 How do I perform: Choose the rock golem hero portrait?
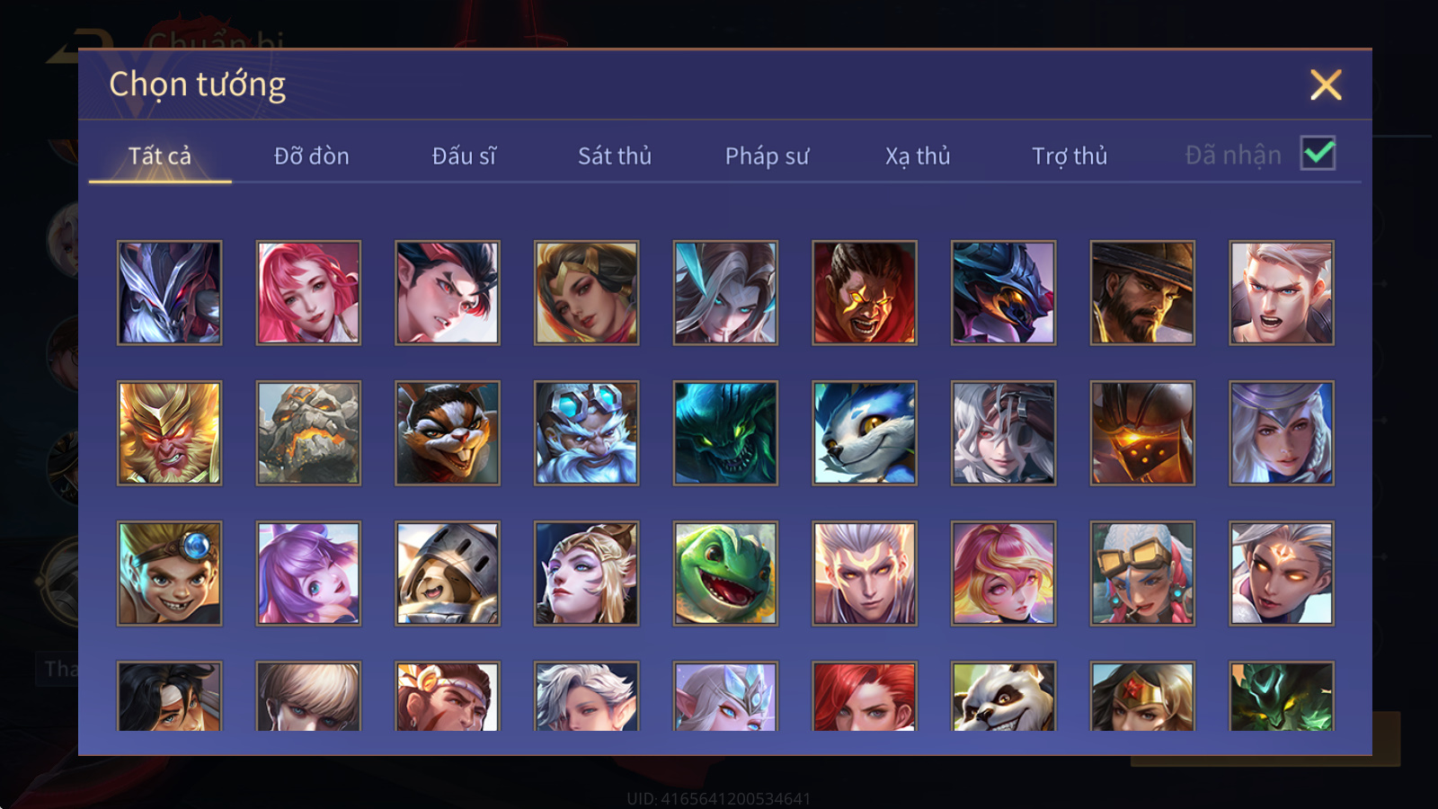point(308,432)
